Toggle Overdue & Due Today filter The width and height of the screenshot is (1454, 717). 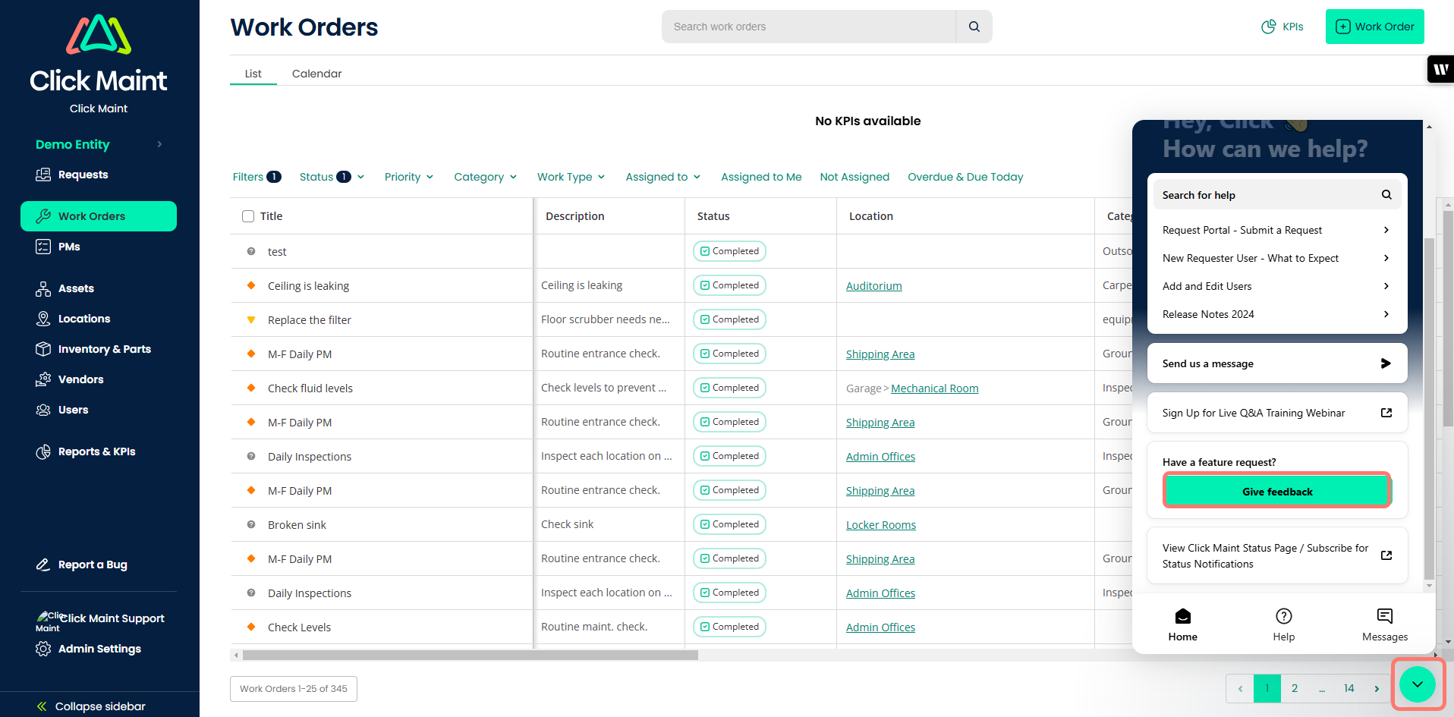pyautogui.click(x=965, y=177)
